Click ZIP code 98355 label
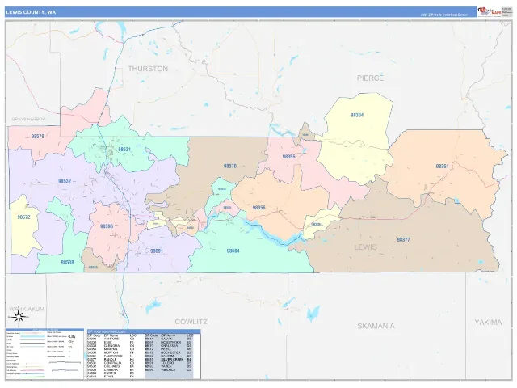 click(289, 157)
